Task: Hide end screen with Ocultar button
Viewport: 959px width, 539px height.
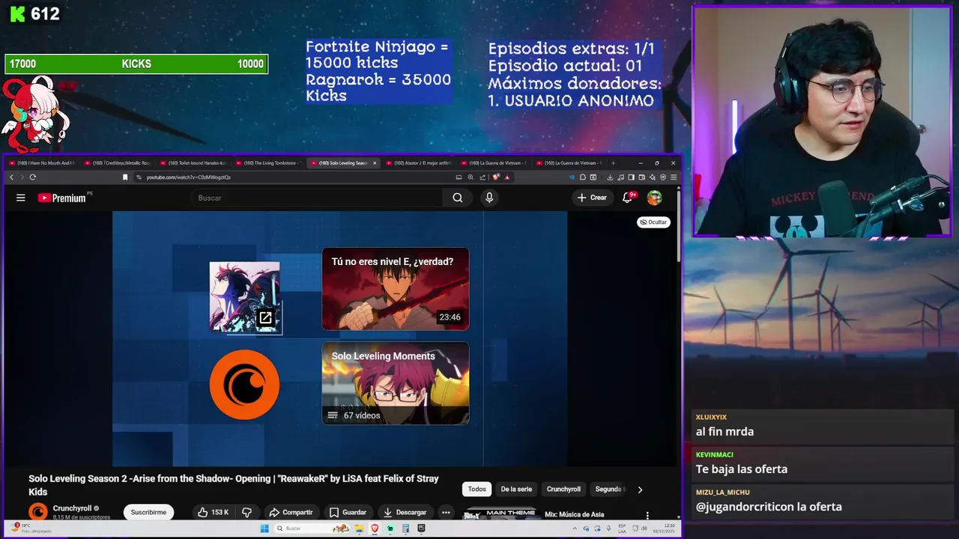Action: 653,222
